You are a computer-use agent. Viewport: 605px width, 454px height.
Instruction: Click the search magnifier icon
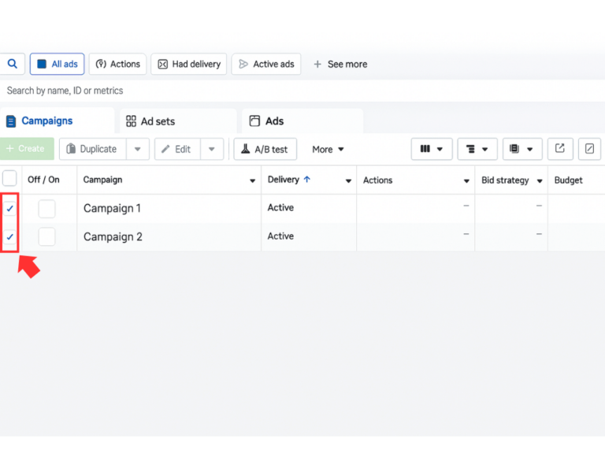coord(13,64)
